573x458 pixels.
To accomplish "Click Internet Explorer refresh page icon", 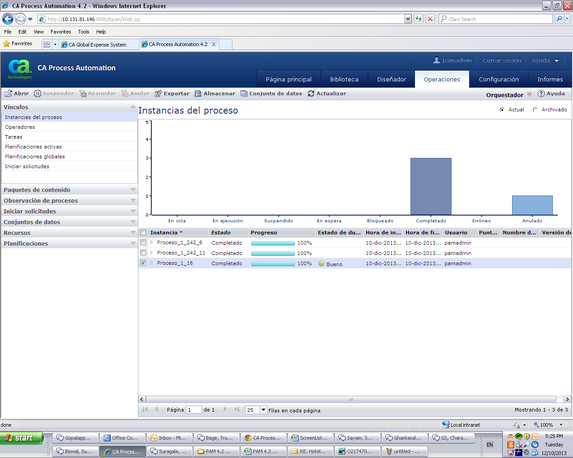I will click(419, 19).
